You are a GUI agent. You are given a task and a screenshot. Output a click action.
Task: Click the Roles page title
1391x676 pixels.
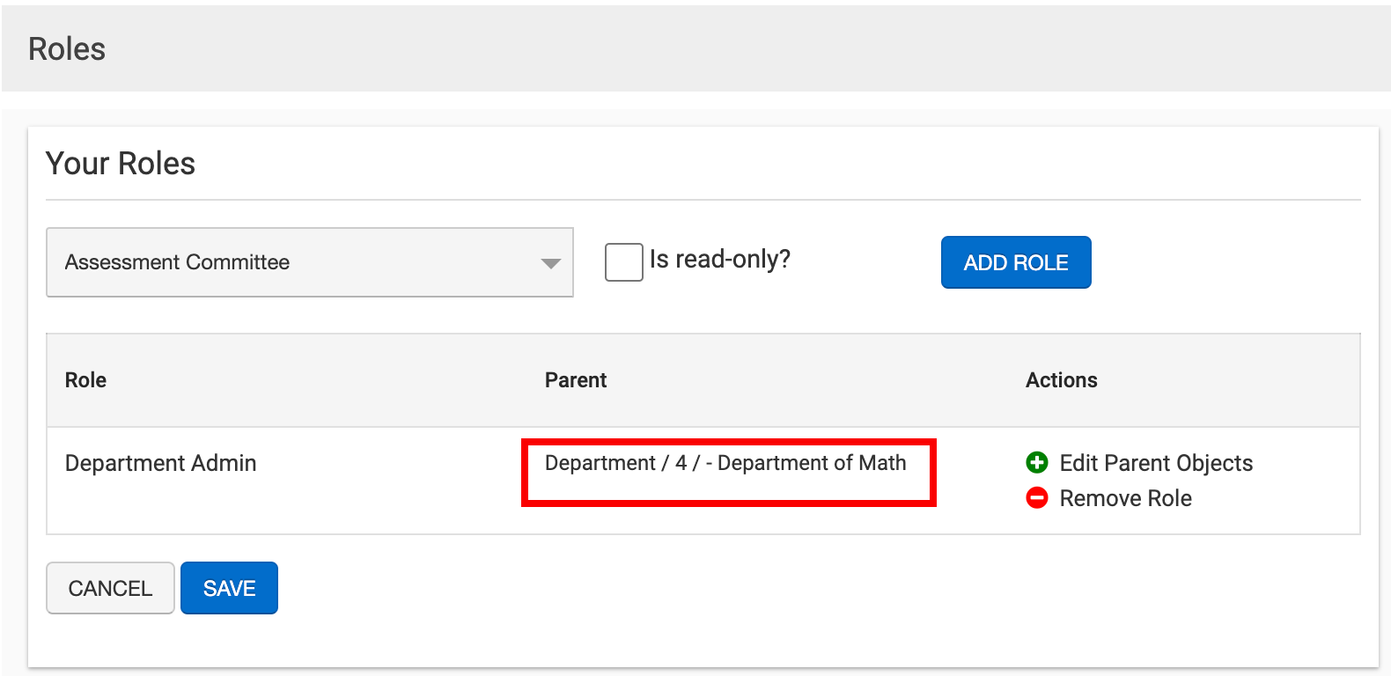(x=67, y=49)
